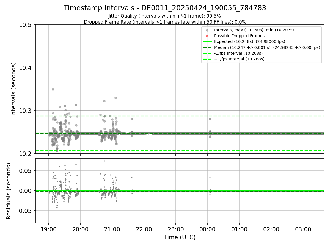The height and width of the screenshot is (247, 330).
Task: Click the 21:00 time tick label
Action: click(112, 229)
